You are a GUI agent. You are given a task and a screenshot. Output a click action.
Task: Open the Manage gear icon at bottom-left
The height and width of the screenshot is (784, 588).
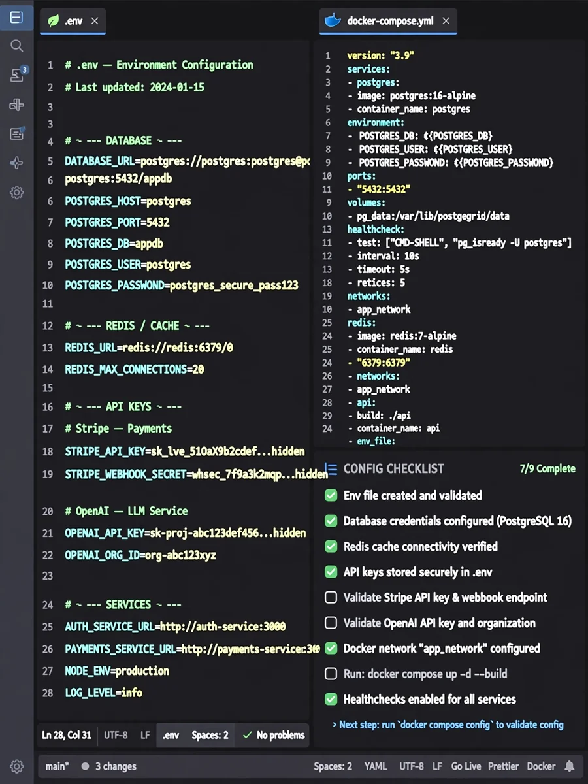pos(16,766)
